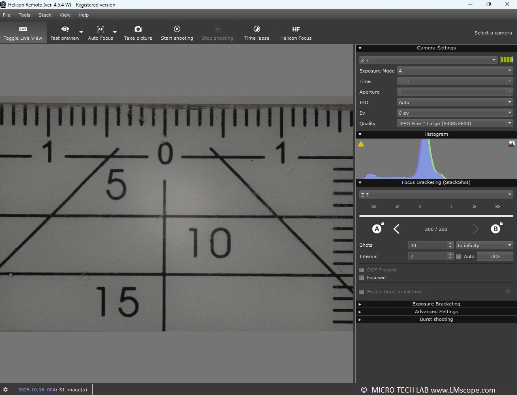Open the Tools menu
Screen dimensions: 517x395
[x=24, y=15]
